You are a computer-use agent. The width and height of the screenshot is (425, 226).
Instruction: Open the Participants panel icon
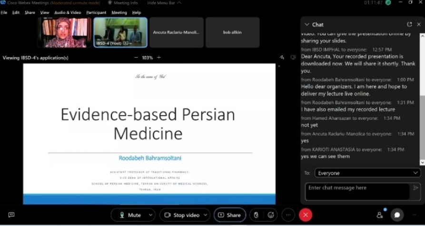pos(380,215)
